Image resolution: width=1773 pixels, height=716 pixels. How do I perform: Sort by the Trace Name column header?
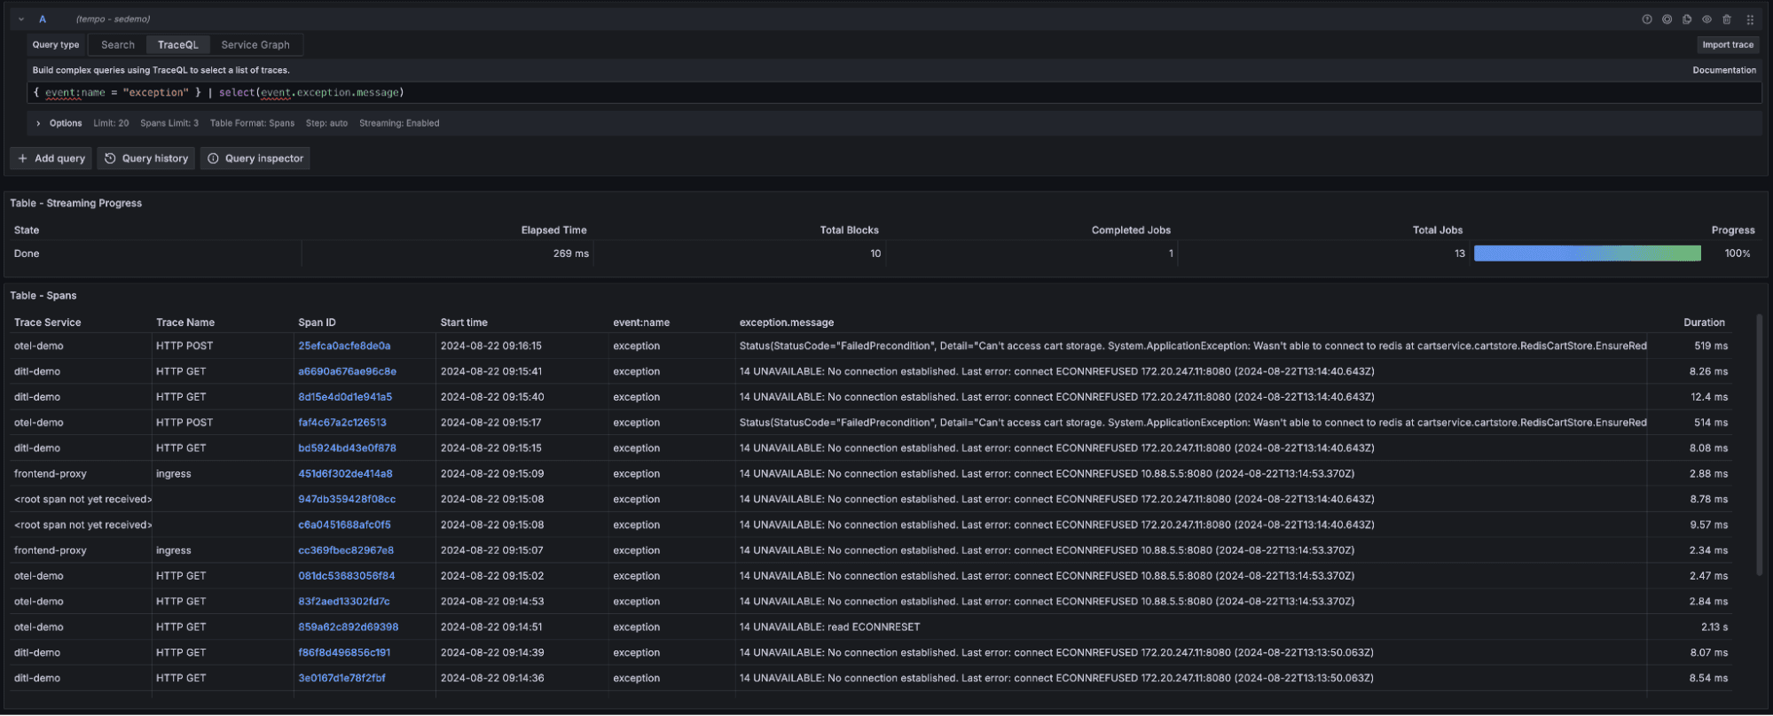click(x=185, y=323)
